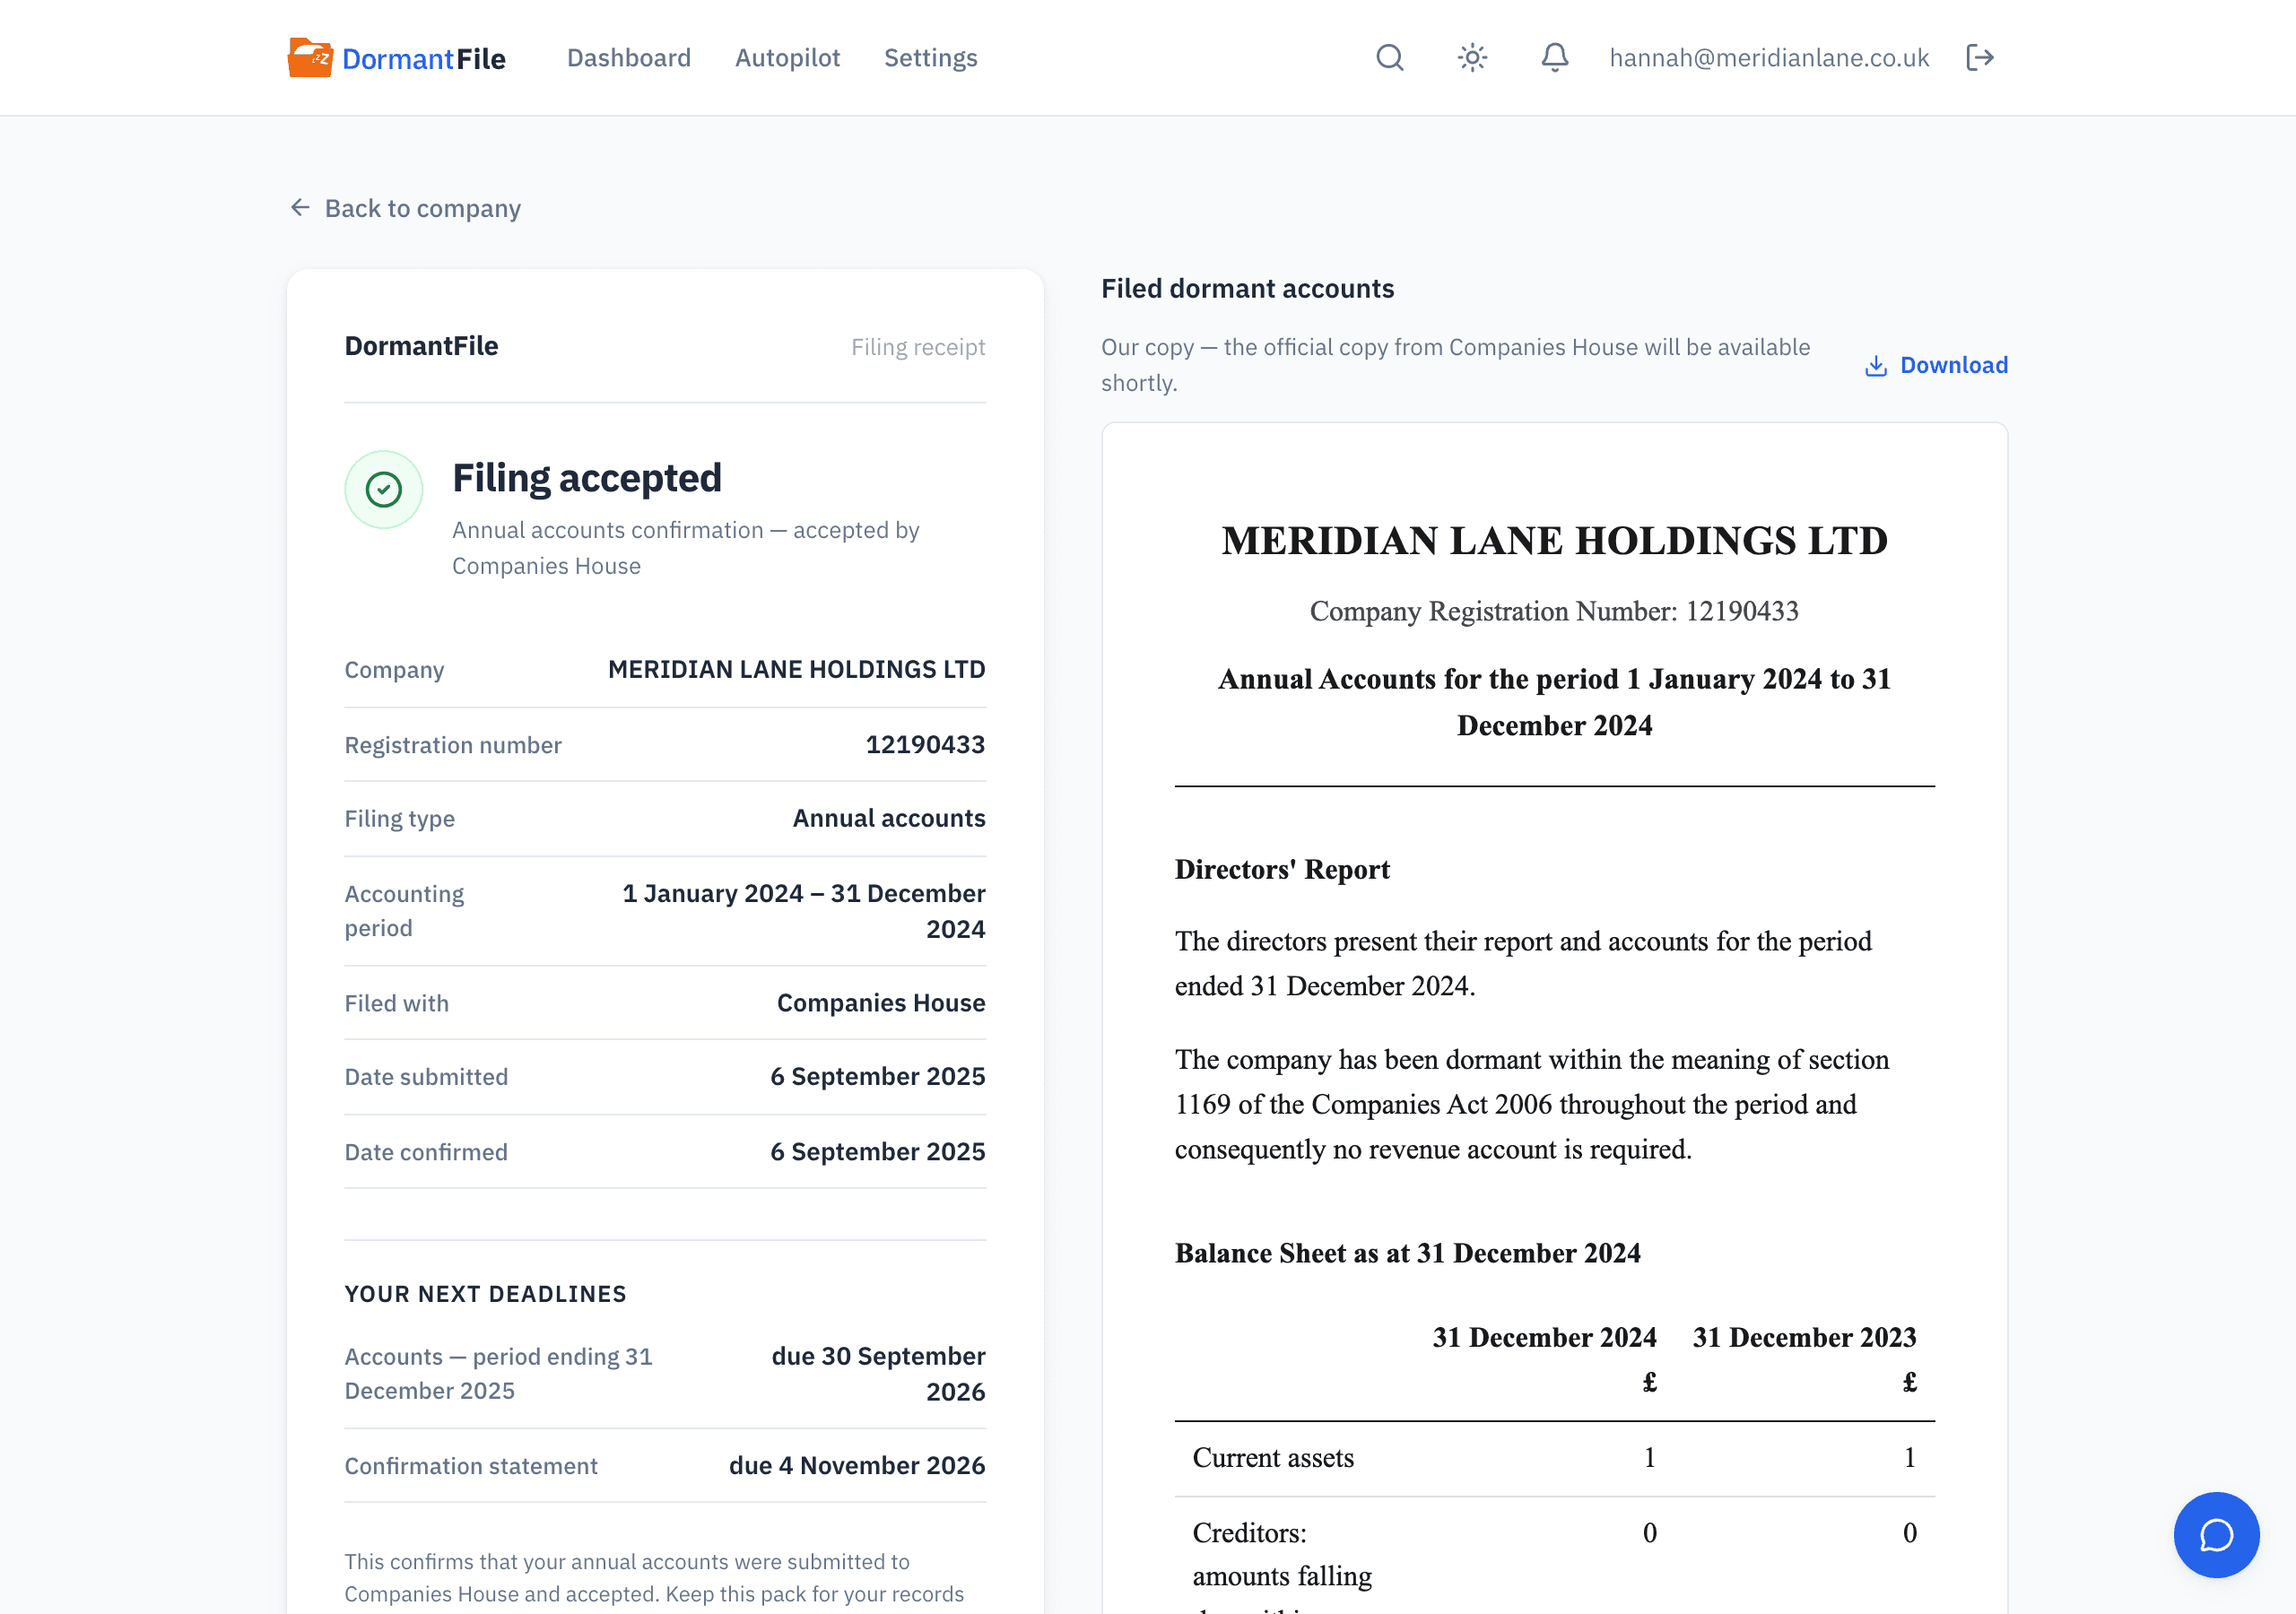Select 'Filing receipt' label text
Viewport: 2296px width, 1614px height.
pyautogui.click(x=918, y=347)
